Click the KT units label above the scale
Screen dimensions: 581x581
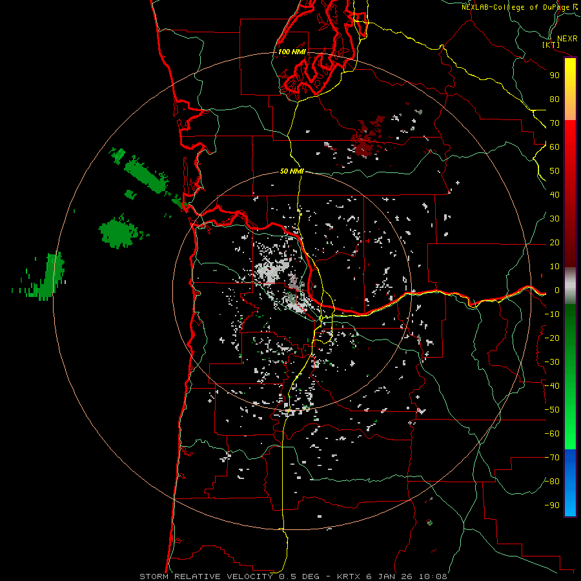(x=551, y=45)
